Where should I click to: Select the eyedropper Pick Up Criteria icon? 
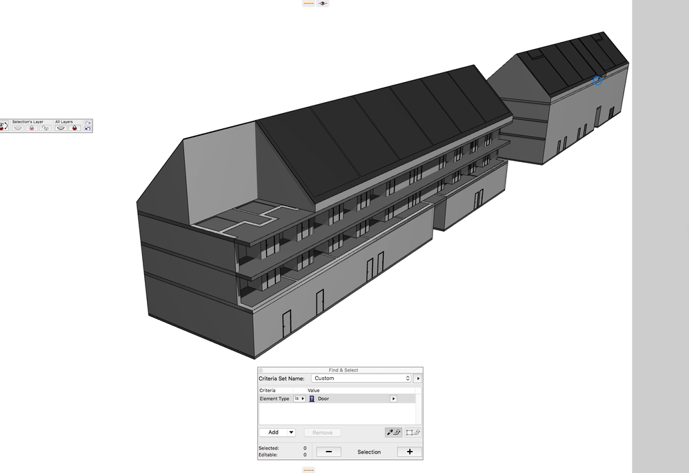[393, 432]
